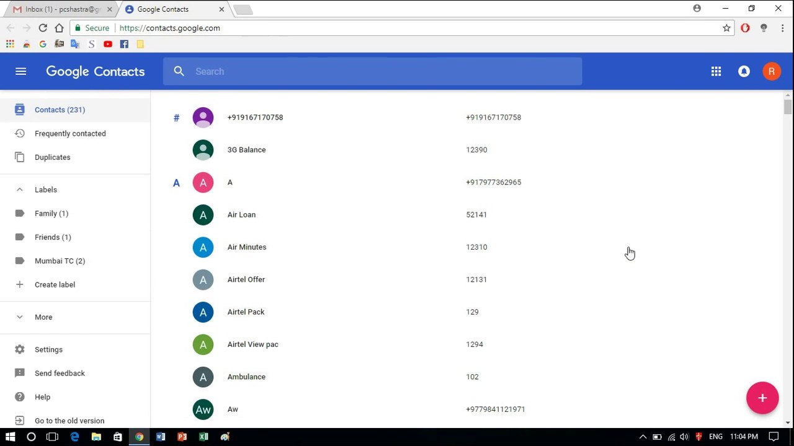Go to the browser home page
This screenshot has width=794, height=446.
59,28
